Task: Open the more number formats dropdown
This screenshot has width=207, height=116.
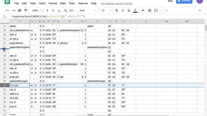Action: pos(72,11)
